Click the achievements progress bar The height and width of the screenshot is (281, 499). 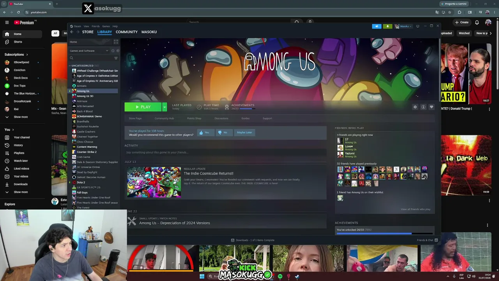pyautogui.click(x=385, y=234)
